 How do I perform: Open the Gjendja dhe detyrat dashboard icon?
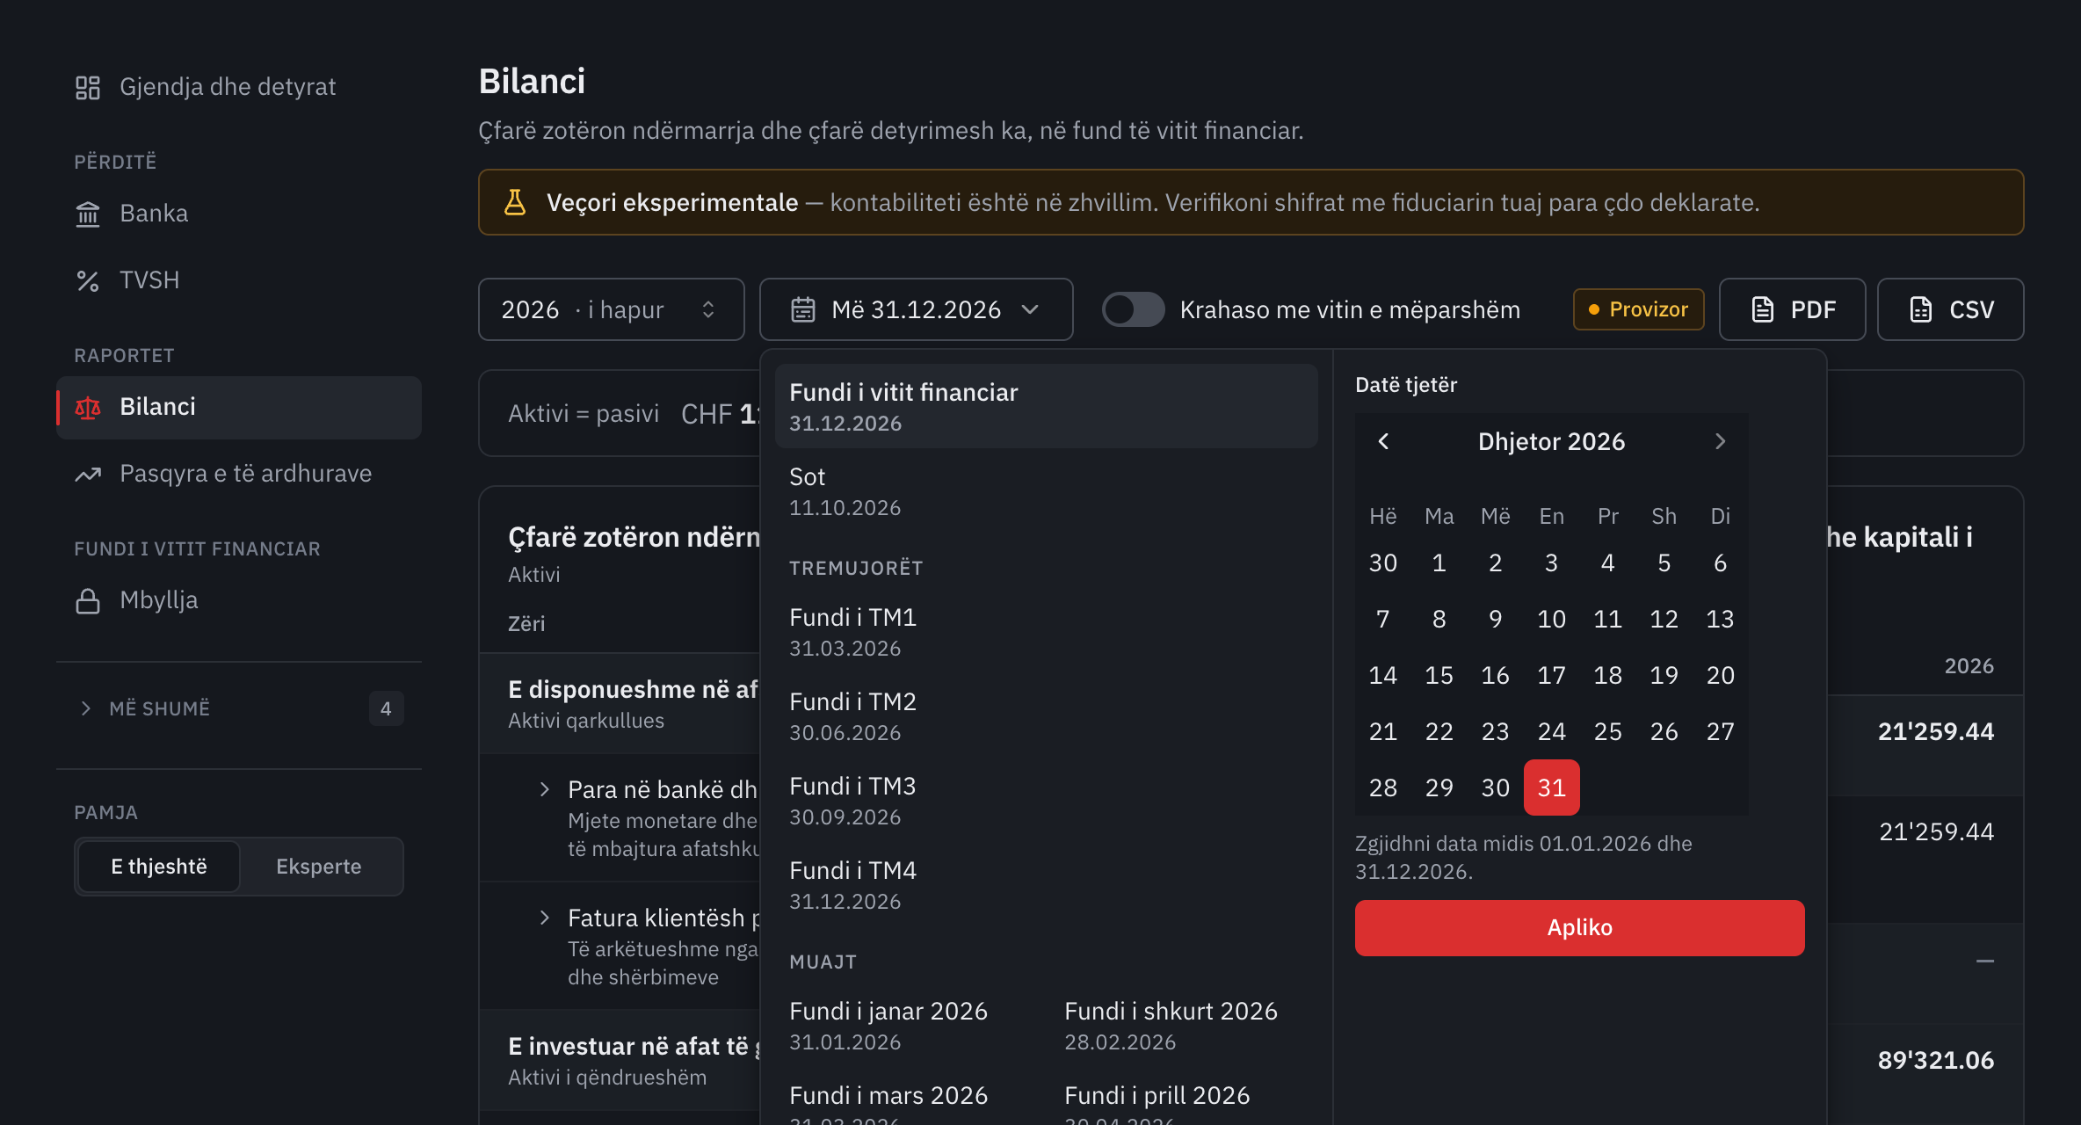[x=88, y=87]
